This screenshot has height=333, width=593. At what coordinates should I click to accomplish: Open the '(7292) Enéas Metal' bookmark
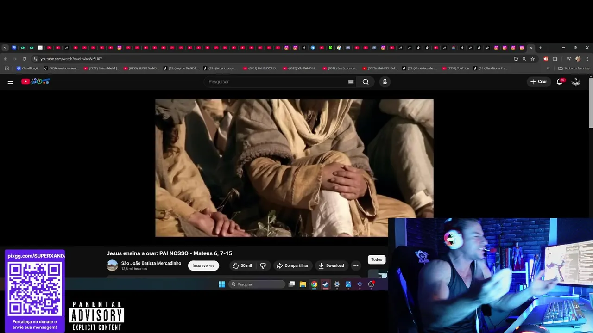point(101,68)
